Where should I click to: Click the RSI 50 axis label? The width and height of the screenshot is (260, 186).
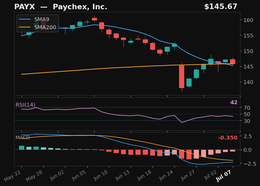coord(247,114)
